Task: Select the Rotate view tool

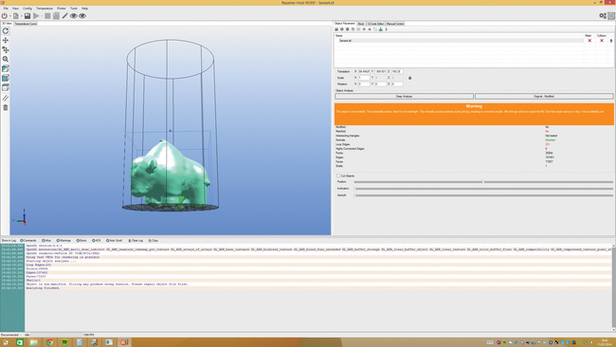Action: pyautogui.click(x=6, y=31)
